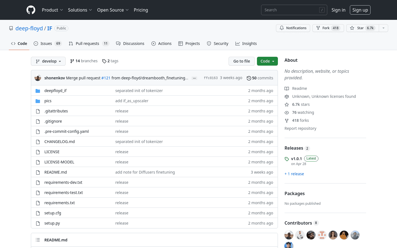Open README outline list icon
Screen dimensions: 397x248
point(38,240)
